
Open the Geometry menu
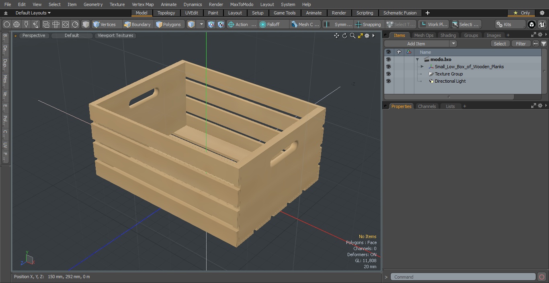tap(93, 4)
